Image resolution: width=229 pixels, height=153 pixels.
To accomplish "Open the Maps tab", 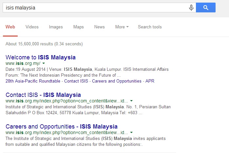I will pos(78,27).
